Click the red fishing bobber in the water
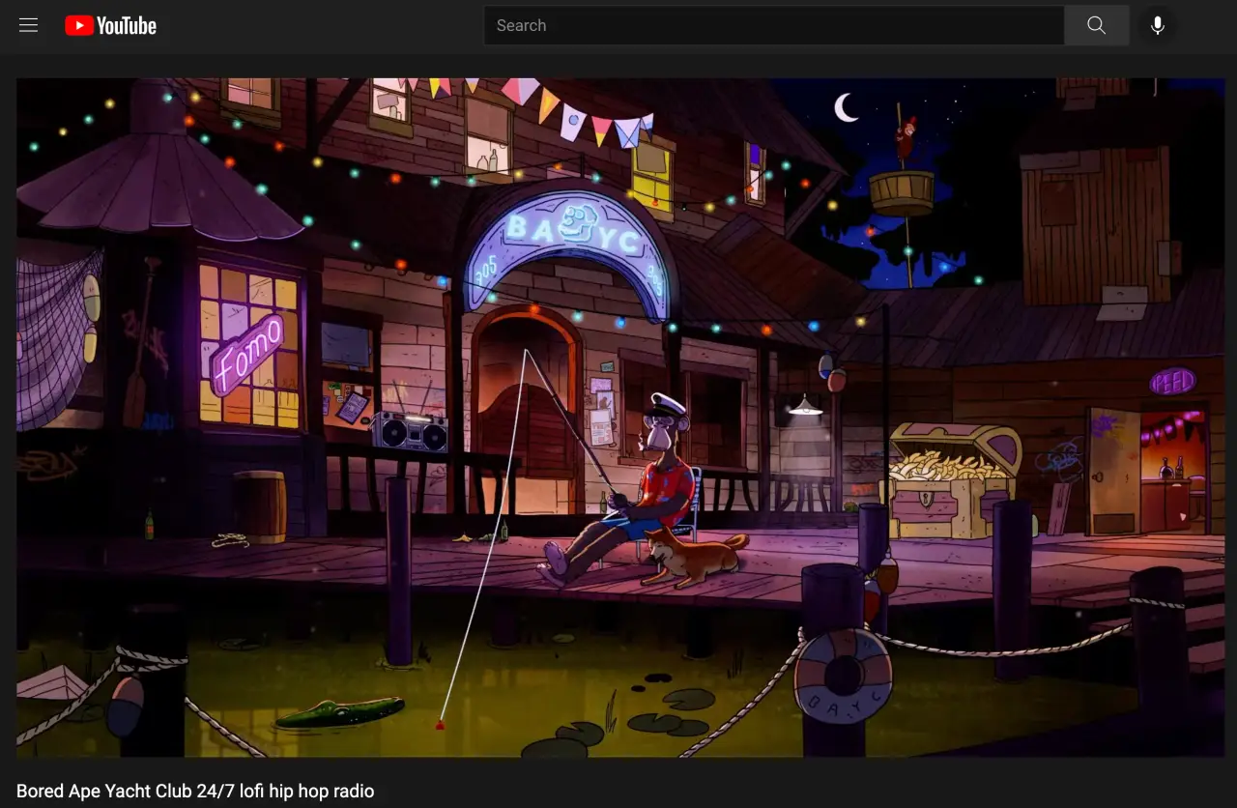The image size is (1237, 808). [441, 723]
